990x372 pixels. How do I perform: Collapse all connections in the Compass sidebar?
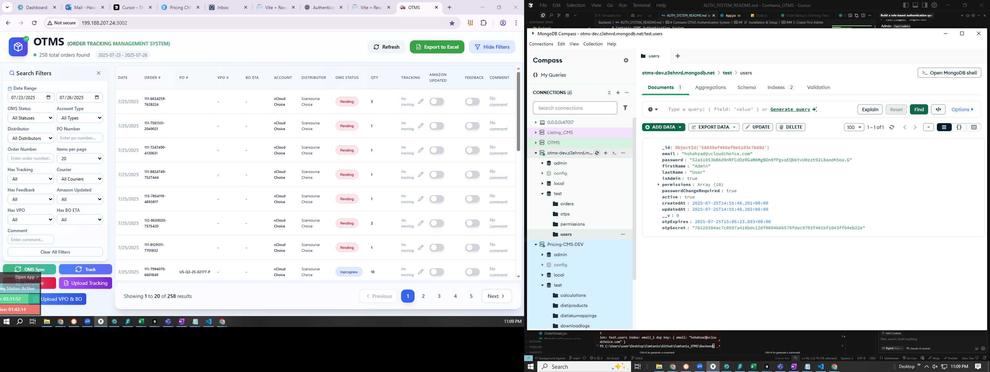[x=609, y=93]
